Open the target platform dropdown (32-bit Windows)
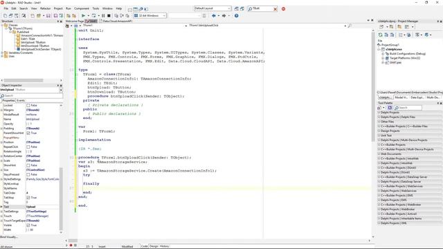This screenshot has width=443, height=249. [x=164, y=16]
